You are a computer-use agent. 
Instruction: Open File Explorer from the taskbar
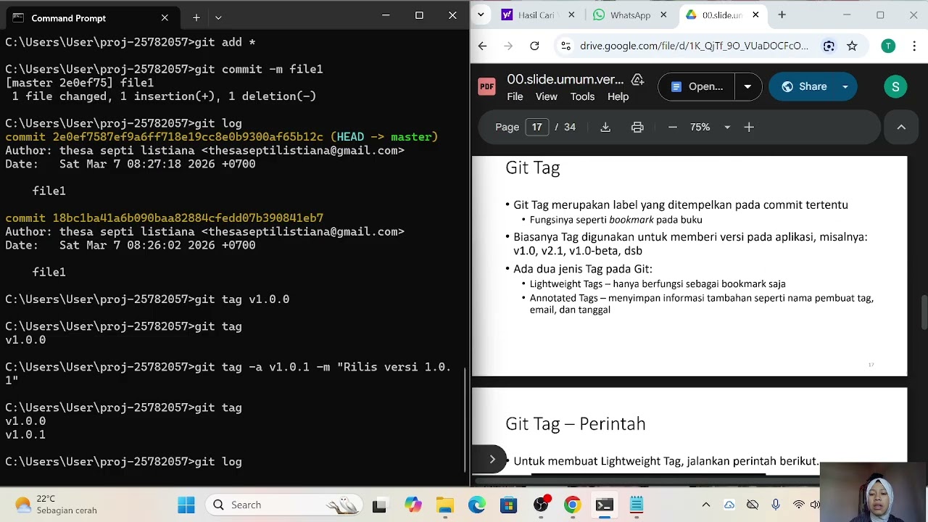[444, 505]
